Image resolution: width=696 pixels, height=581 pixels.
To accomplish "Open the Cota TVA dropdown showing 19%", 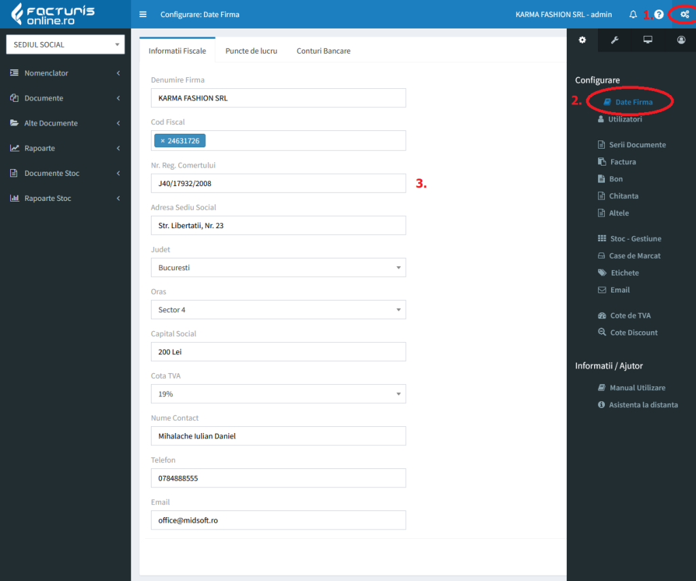I will (x=278, y=394).
